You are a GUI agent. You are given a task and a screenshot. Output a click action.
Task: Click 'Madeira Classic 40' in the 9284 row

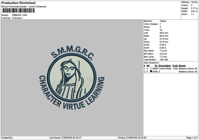pyautogui.click(x=188, y=72)
